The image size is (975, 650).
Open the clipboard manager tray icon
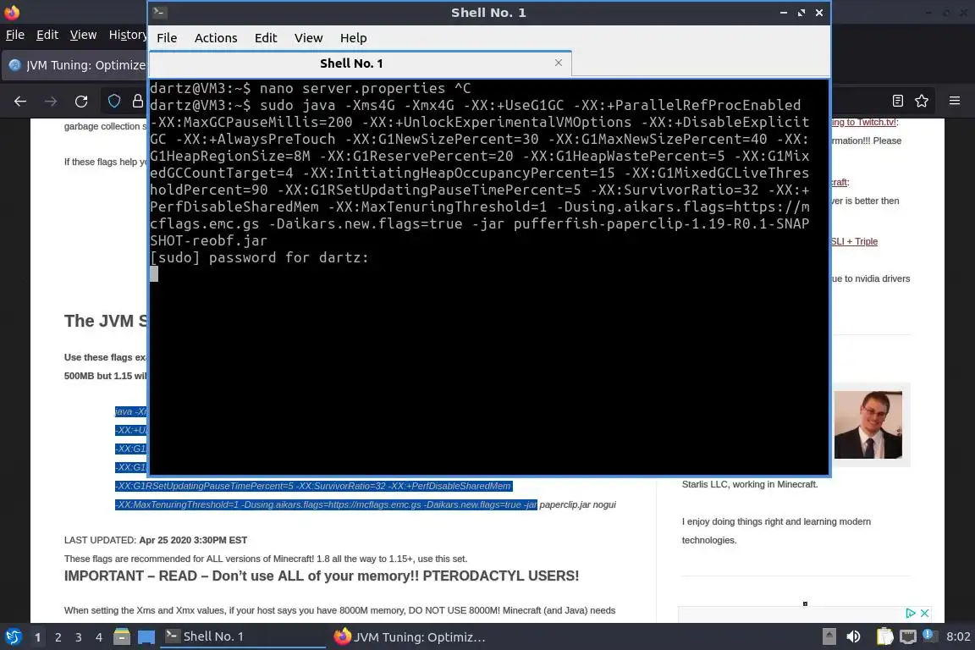tap(884, 637)
